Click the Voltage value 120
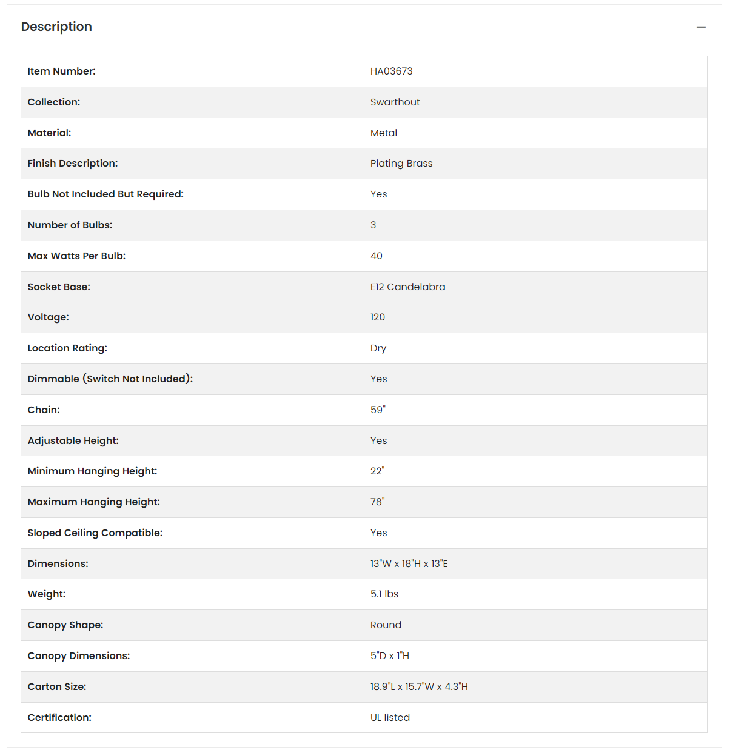Viewport: 730px width, 750px height. 378,317
